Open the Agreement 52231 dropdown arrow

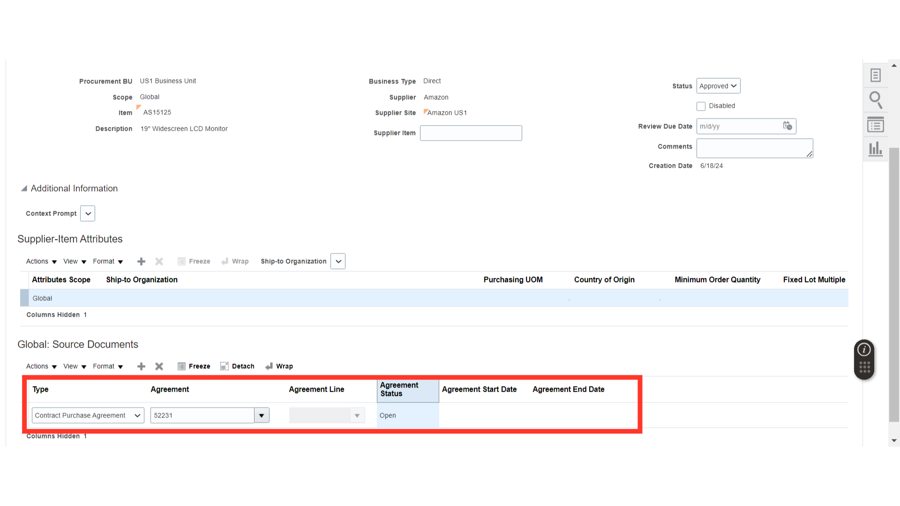(262, 415)
